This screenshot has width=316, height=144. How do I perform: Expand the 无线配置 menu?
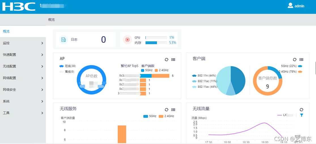point(23,66)
